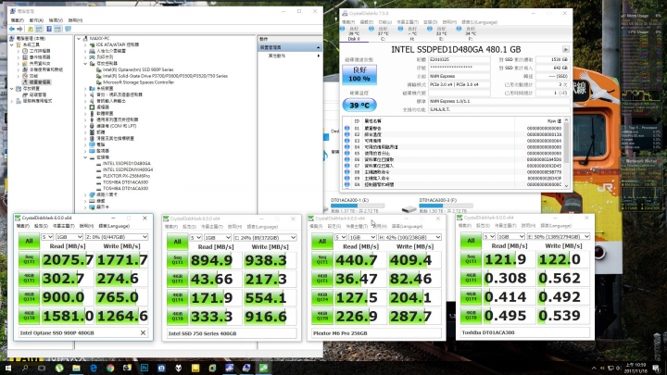
Task: Expand the IDE ATA/ATAPI controllers node
Action: point(85,44)
